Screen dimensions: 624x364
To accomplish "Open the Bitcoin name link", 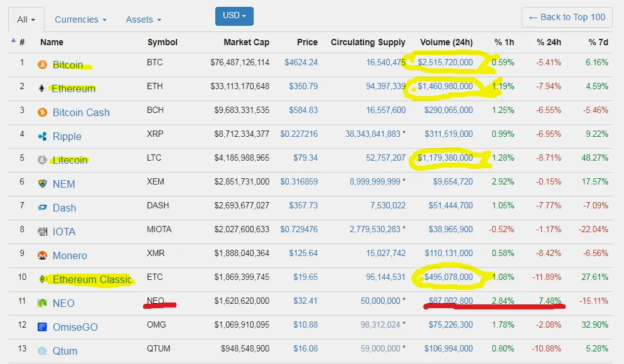I will click(68, 65).
